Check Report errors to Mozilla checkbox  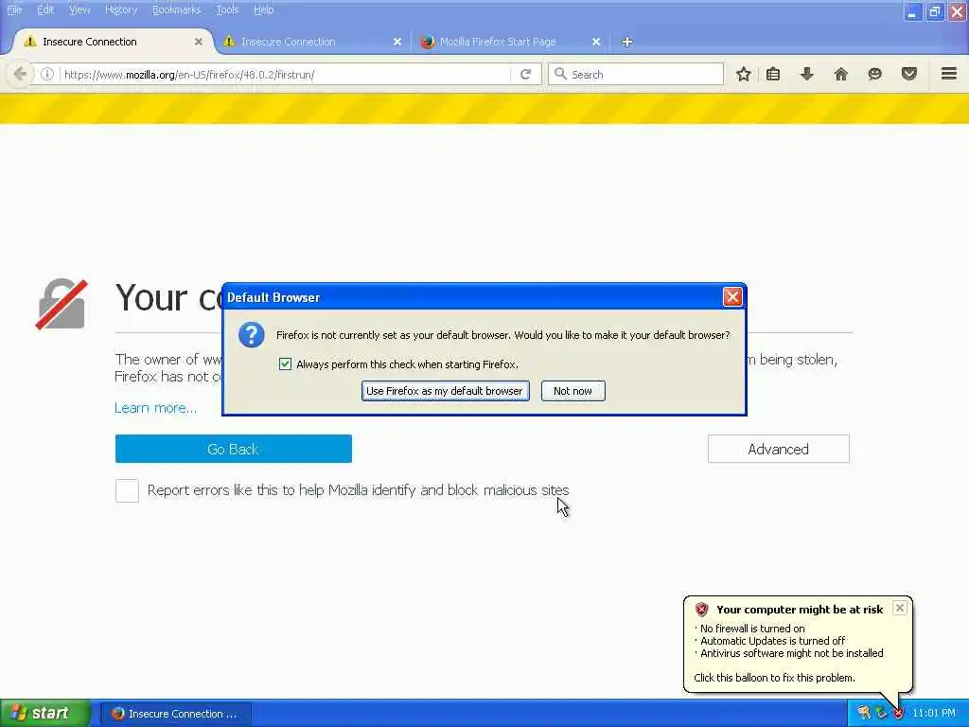click(127, 491)
